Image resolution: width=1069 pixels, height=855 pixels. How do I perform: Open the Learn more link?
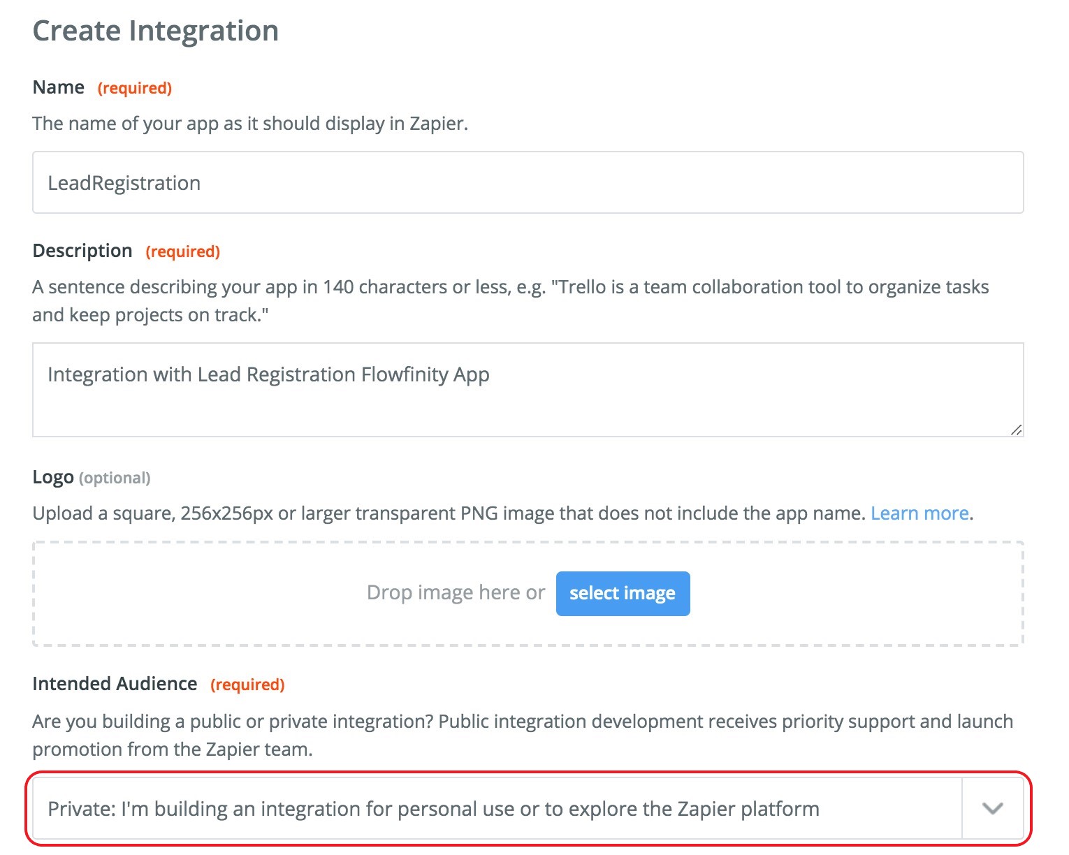[919, 513]
